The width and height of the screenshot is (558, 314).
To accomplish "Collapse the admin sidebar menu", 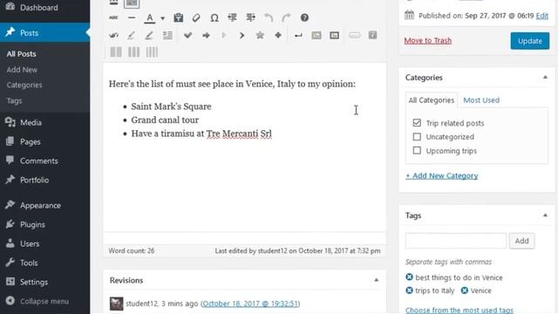I will [x=44, y=301].
